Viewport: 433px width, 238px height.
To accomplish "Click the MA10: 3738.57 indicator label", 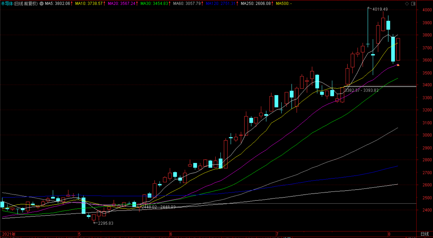I will point(89,4).
